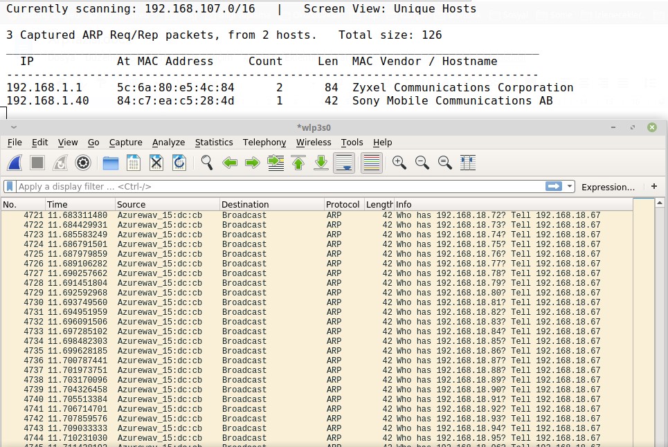Open the Statistics menu
This screenshot has width=668, height=447.
click(x=213, y=143)
